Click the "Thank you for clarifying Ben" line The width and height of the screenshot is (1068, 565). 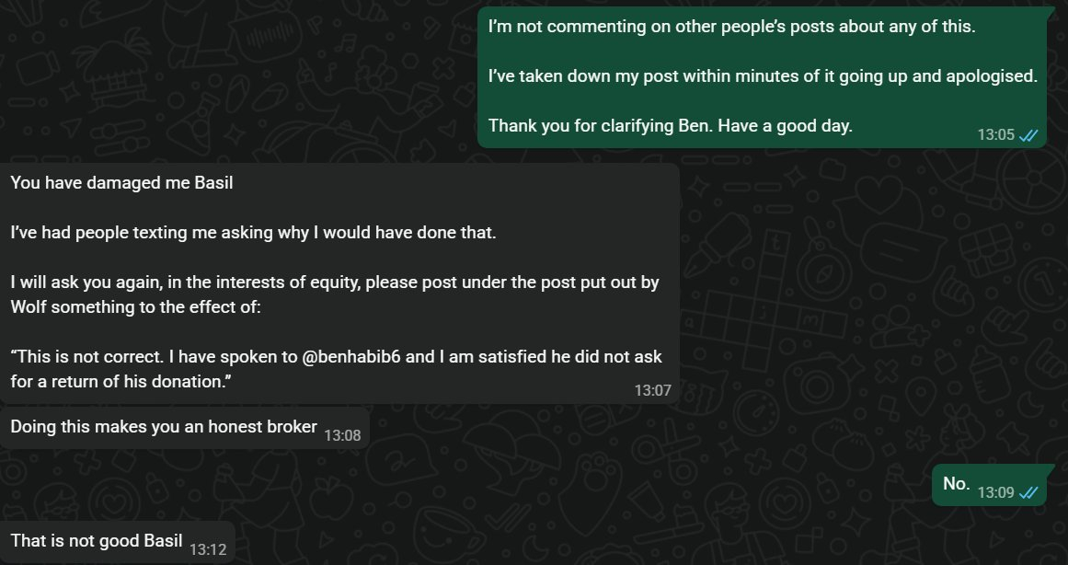(x=670, y=125)
